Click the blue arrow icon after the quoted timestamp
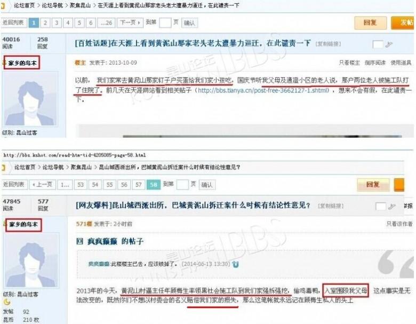This screenshot has width=416, height=324. [235, 264]
